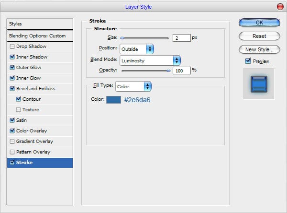Toggle the Preview checkbox
This screenshot has height=213, width=287.
248,61
